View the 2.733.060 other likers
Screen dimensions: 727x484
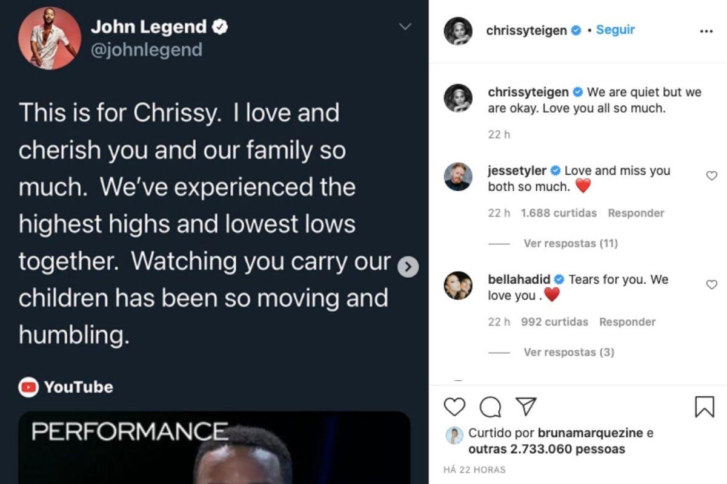click(x=546, y=450)
